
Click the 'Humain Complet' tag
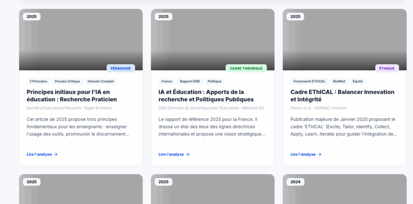click(x=101, y=81)
